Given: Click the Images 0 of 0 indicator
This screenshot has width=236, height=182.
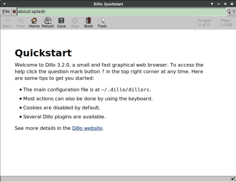Looking at the screenshot, I should coord(204,23).
